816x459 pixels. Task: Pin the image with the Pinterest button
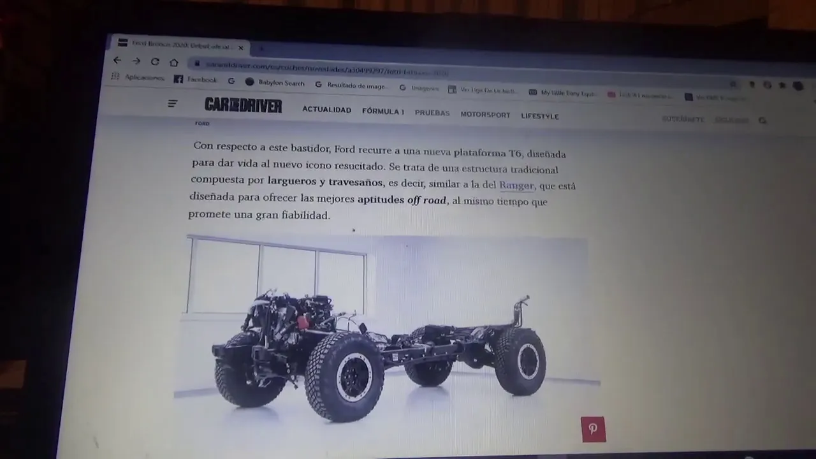coord(593,429)
